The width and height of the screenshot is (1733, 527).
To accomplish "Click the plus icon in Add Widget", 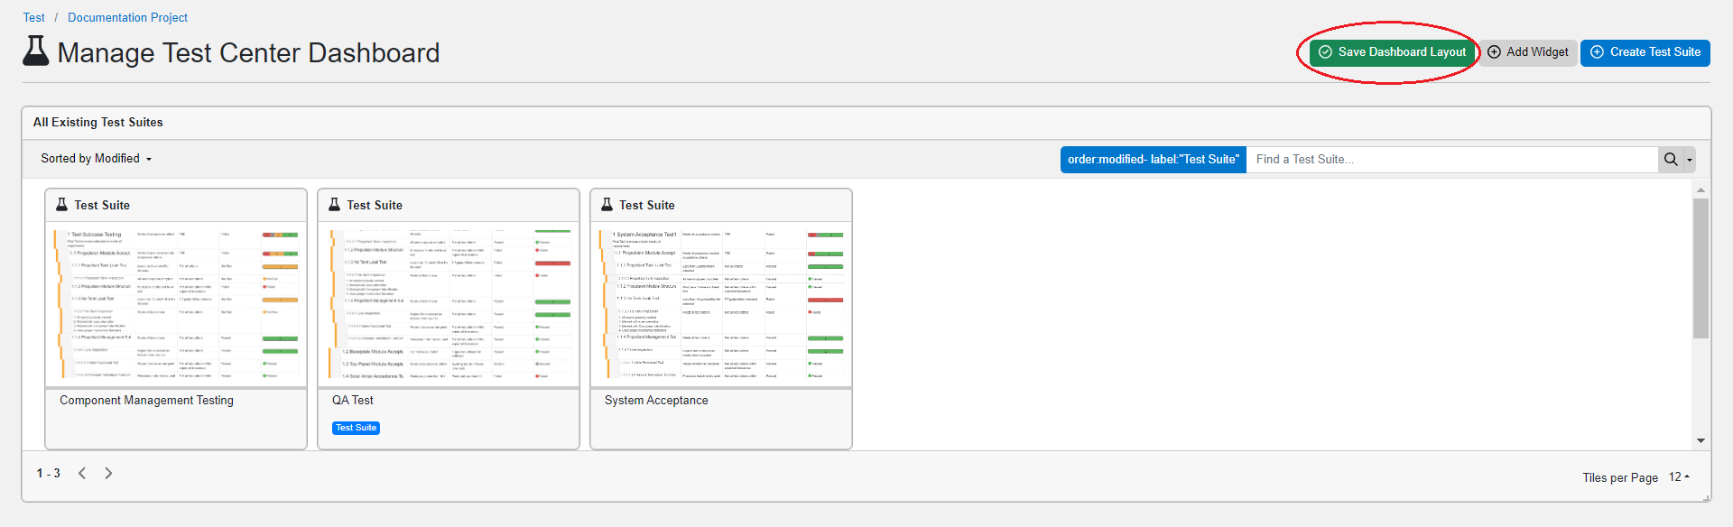I will [1494, 52].
